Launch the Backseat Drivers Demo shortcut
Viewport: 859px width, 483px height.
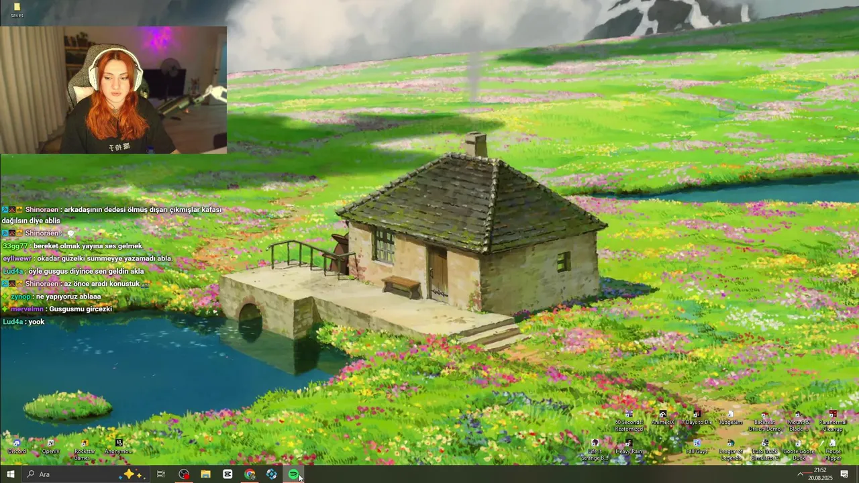(764, 421)
